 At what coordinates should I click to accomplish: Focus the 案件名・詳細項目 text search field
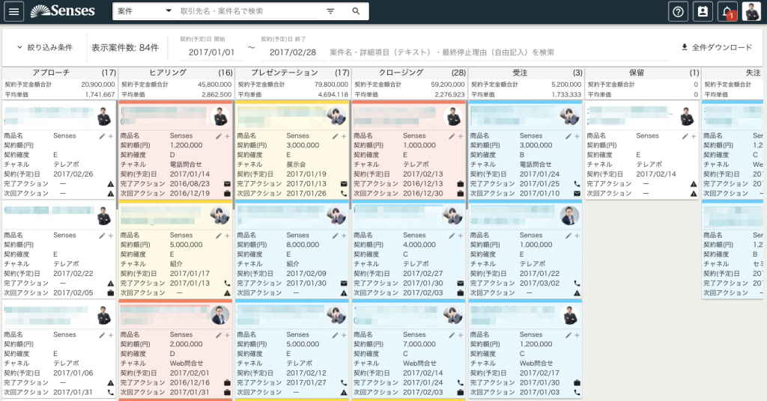point(498,52)
